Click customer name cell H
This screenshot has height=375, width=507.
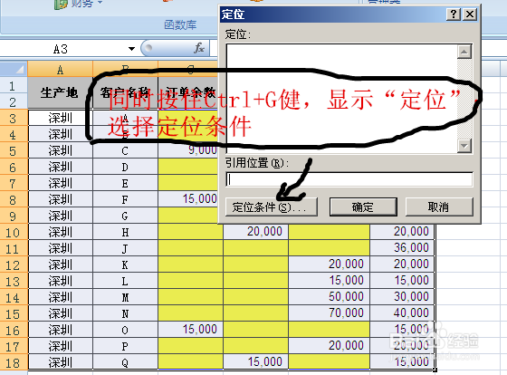[x=125, y=232]
